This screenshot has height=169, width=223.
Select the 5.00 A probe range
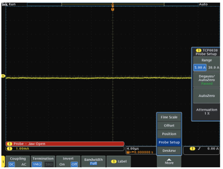[x=200, y=67]
